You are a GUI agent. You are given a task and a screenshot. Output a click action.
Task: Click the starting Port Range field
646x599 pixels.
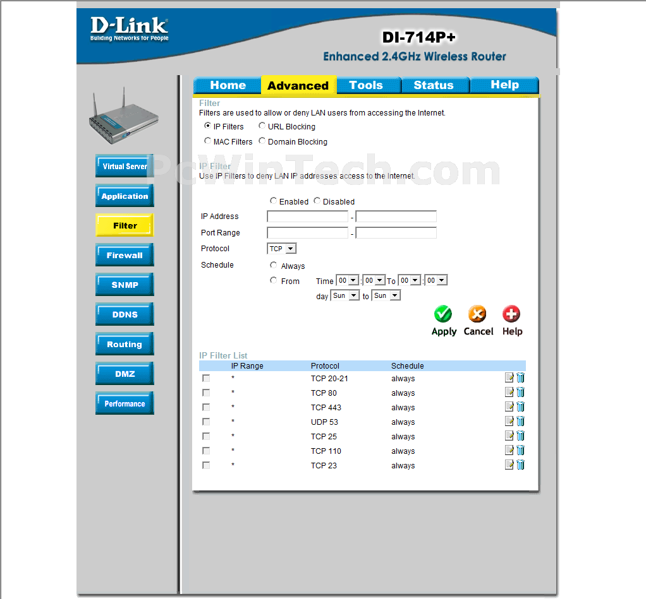(307, 233)
